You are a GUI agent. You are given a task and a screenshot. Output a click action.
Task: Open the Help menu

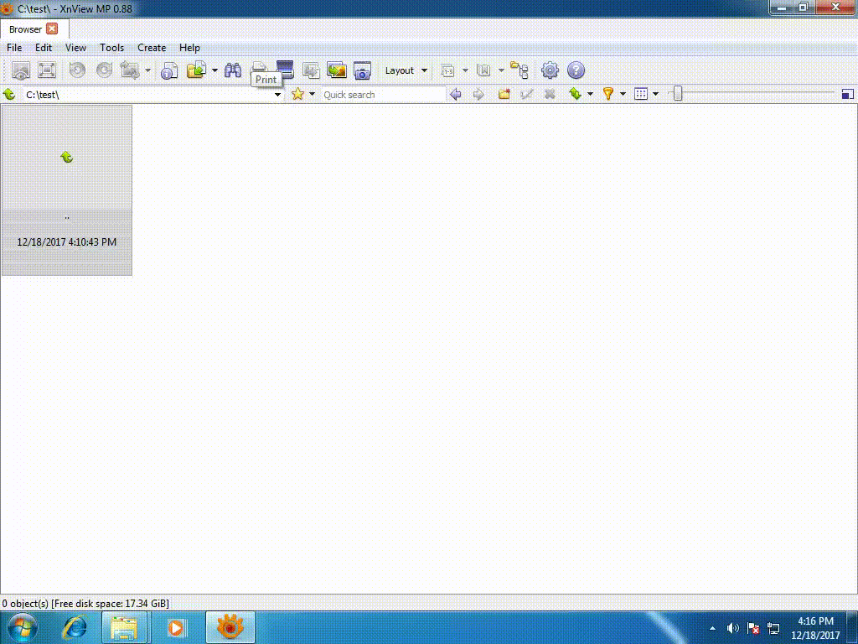coord(189,48)
